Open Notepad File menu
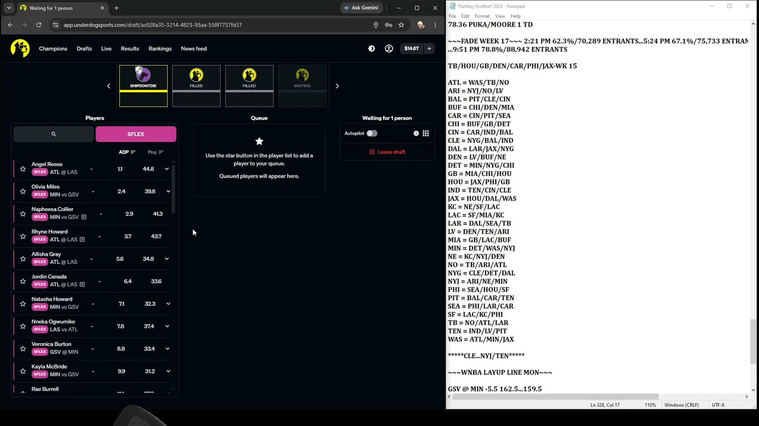 click(x=452, y=16)
